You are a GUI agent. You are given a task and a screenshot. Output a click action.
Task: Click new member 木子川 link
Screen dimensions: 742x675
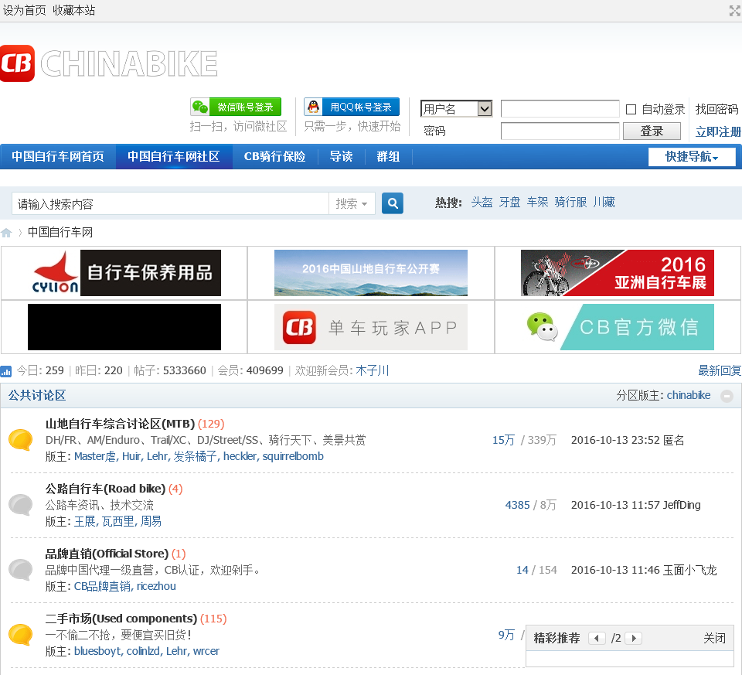(x=372, y=370)
